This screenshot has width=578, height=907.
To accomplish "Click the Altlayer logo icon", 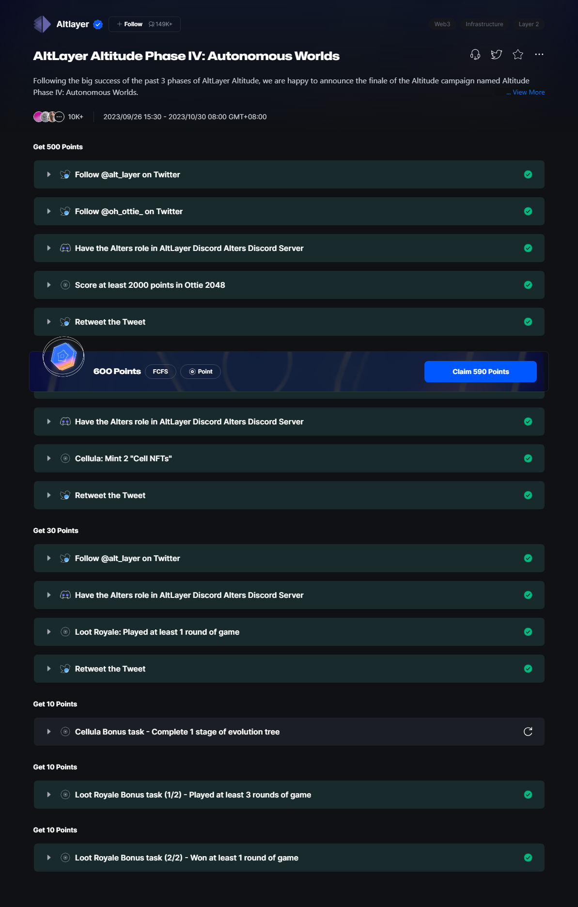I will click(x=42, y=24).
